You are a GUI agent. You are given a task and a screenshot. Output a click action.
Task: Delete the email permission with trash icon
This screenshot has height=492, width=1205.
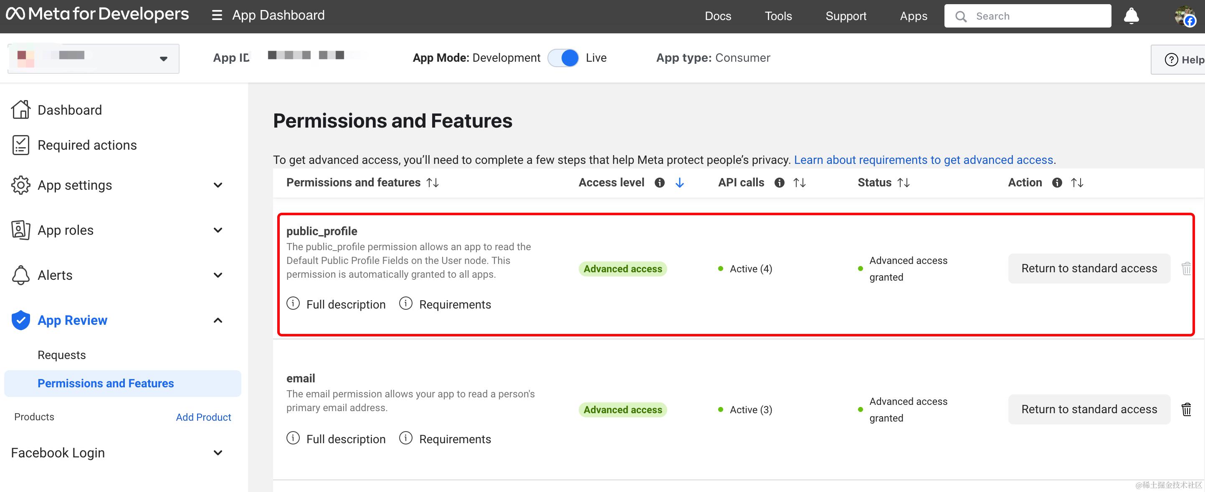point(1186,409)
